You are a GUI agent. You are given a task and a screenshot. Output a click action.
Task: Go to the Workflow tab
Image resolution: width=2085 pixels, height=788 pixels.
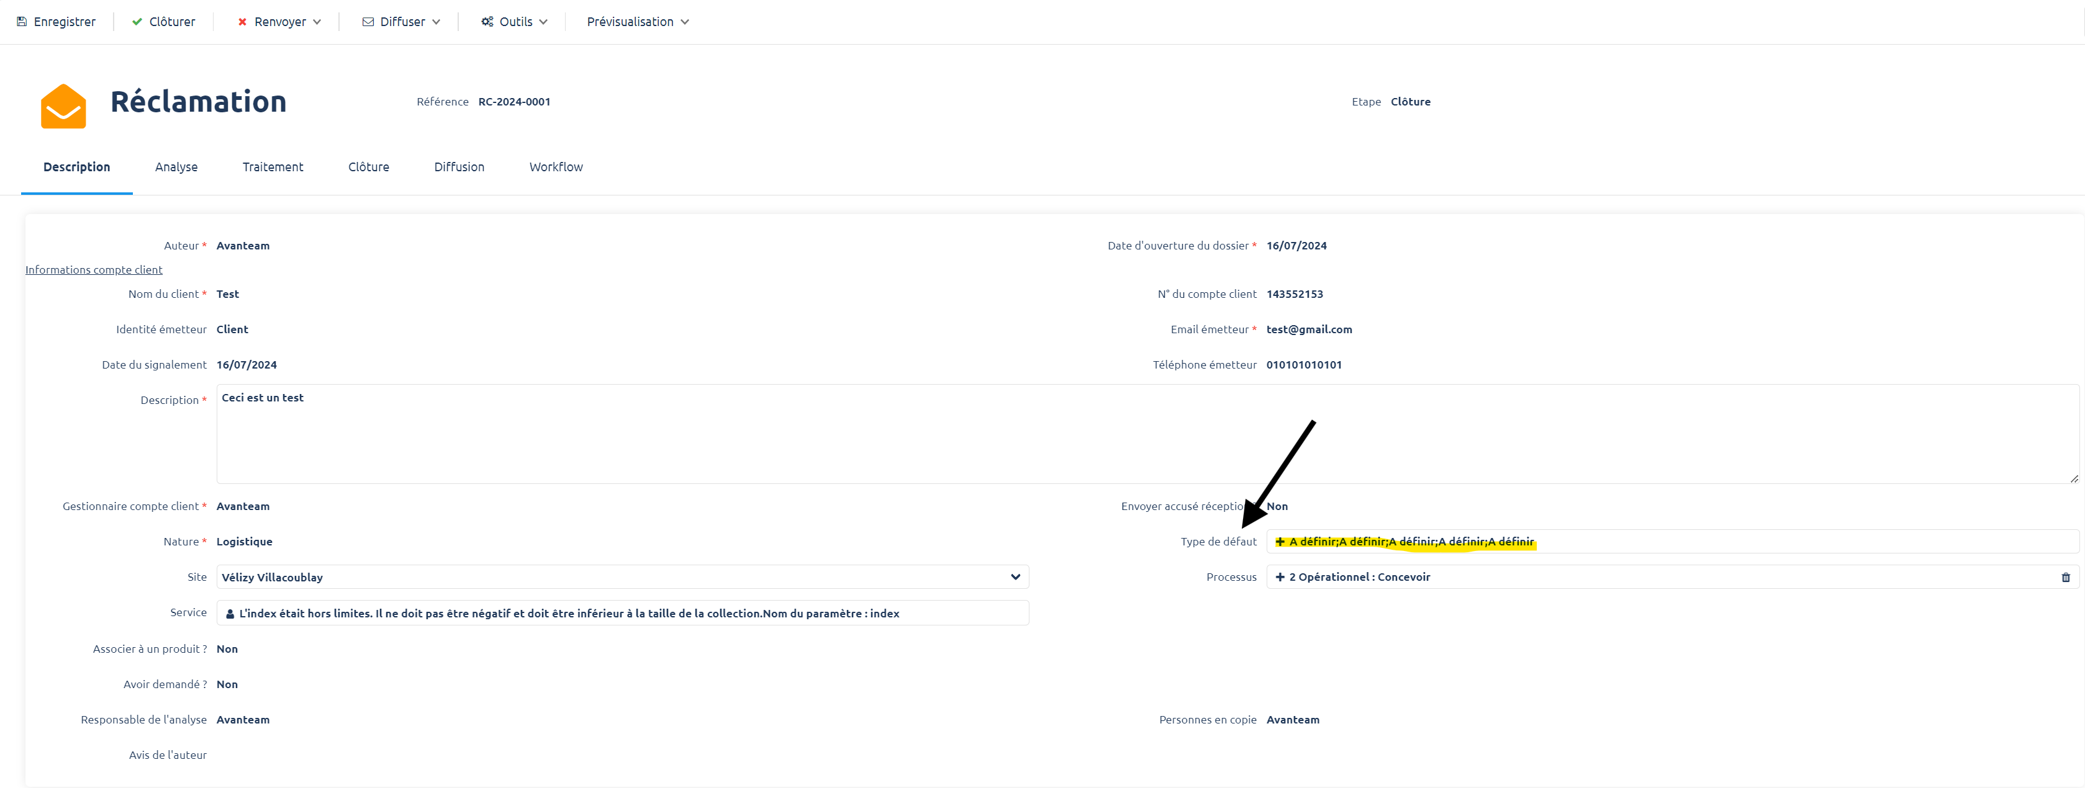pyautogui.click(x=556, y=168)
